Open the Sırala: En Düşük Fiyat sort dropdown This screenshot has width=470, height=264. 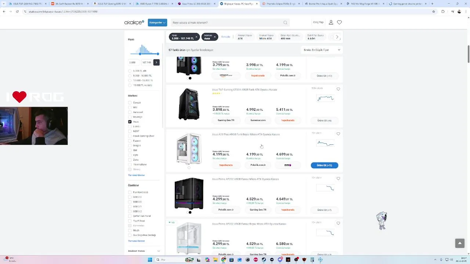322,50
